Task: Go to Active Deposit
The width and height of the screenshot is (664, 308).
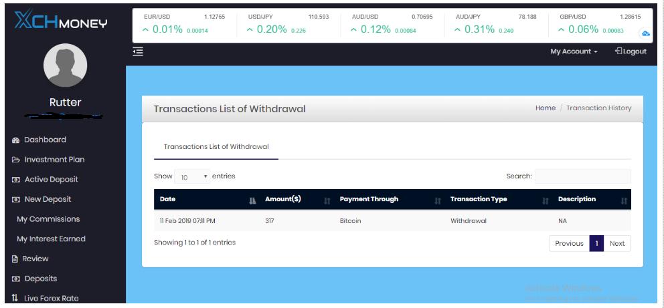Action: click(52, 180)
